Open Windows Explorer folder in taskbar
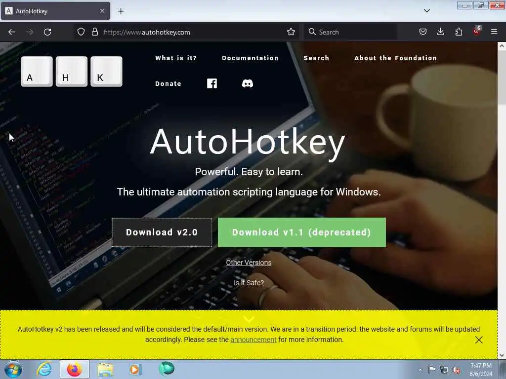The height and width of the screenshot is (379, 506). (x=105, y=370)
